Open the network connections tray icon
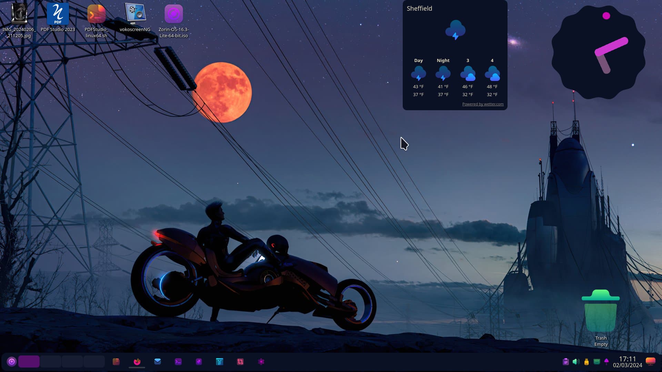This screenshot has width=662, height=372. click(597, 362)
